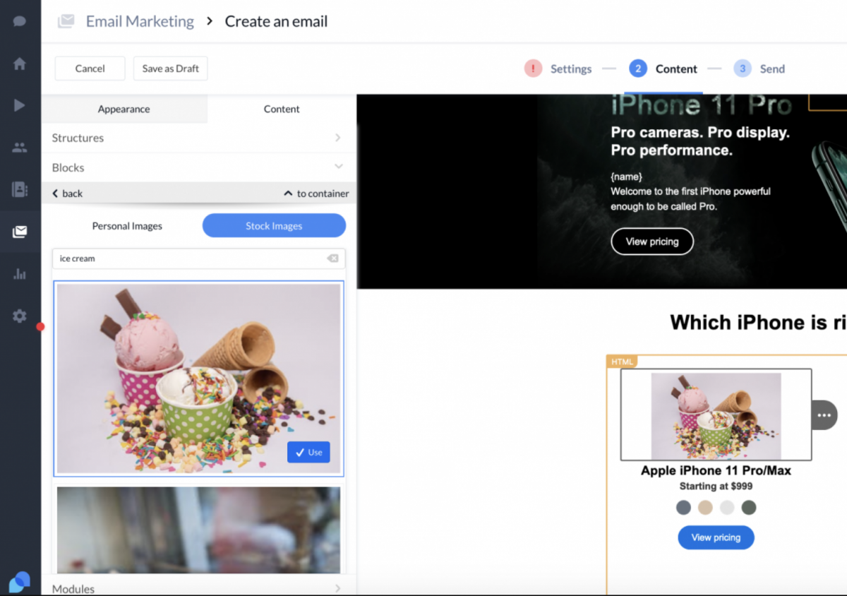Pick the light silver color dot
The image size is (847, 596).
727,508
